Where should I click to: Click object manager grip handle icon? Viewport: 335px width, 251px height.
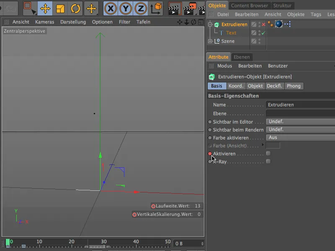click(211, 15)
